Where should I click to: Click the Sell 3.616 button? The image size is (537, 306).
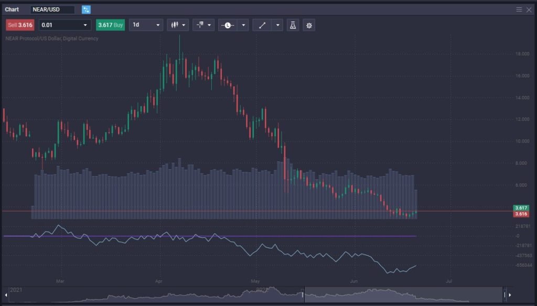click(x=20, y=25)
